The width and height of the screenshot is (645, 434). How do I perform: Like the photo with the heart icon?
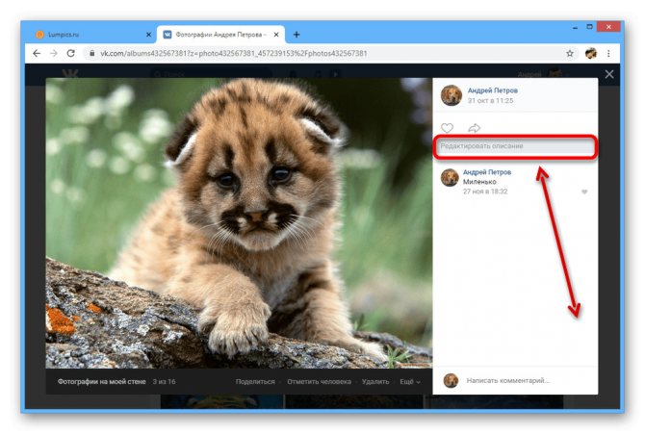point(447,128)
